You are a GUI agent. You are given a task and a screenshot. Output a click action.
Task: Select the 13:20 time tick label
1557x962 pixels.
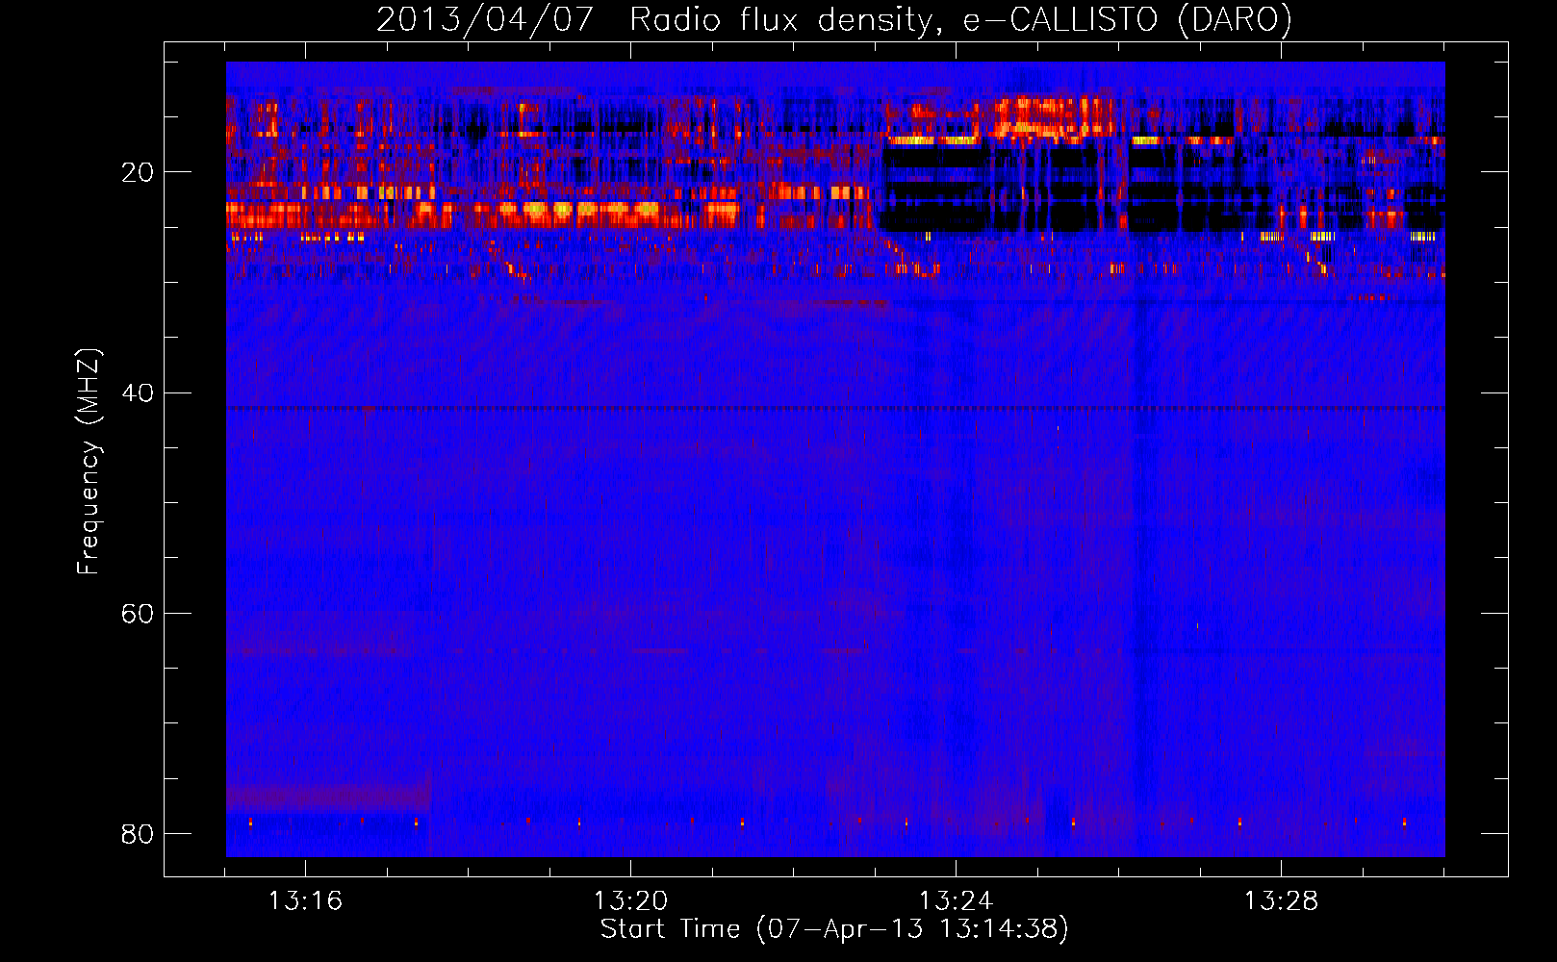(x=630, y=901)
